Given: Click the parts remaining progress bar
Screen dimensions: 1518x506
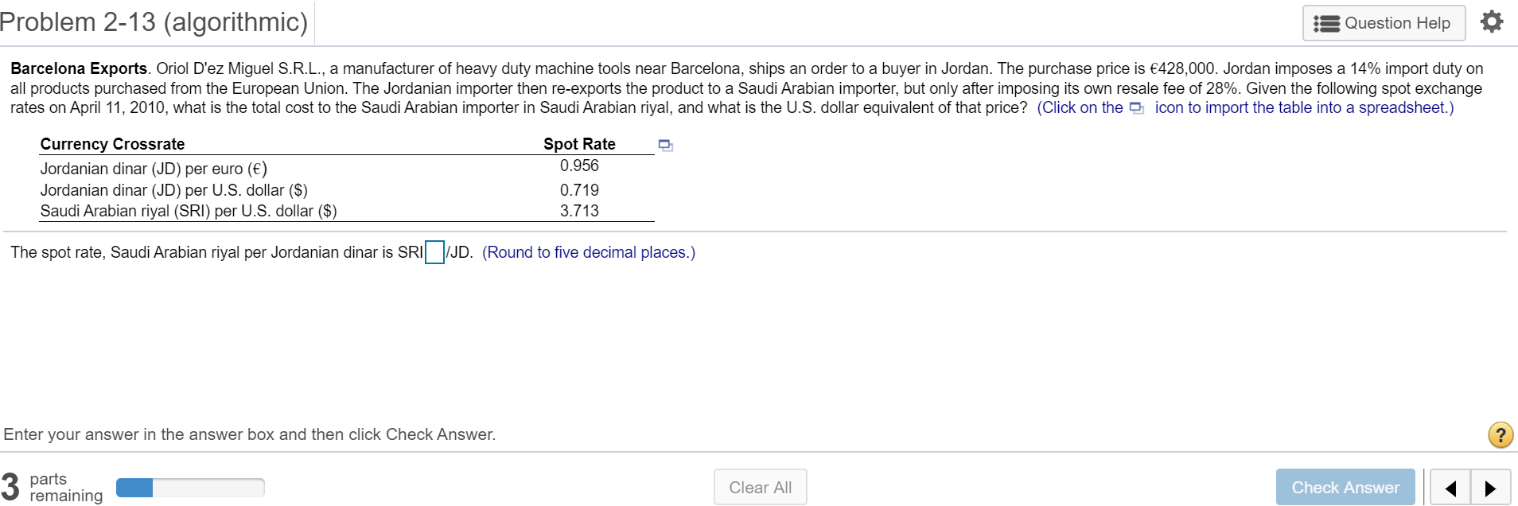Looking at the screenshot, I should point(190,486).
